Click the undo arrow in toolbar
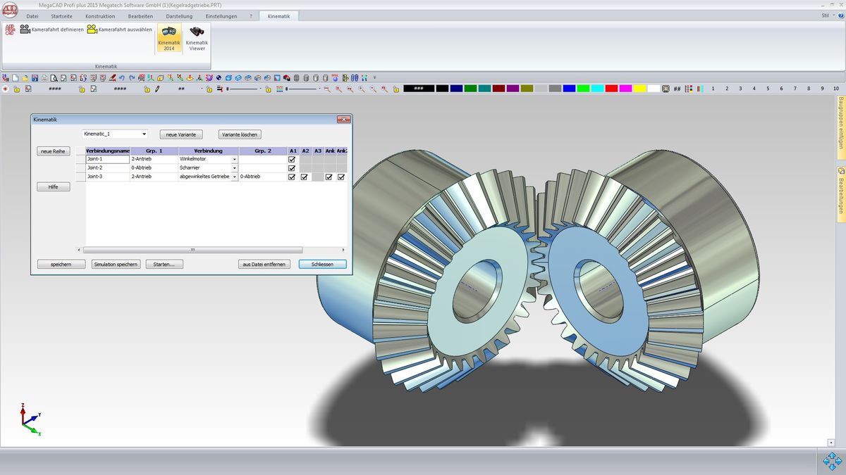Screen dimensions: 846x475 coord(122,77)
